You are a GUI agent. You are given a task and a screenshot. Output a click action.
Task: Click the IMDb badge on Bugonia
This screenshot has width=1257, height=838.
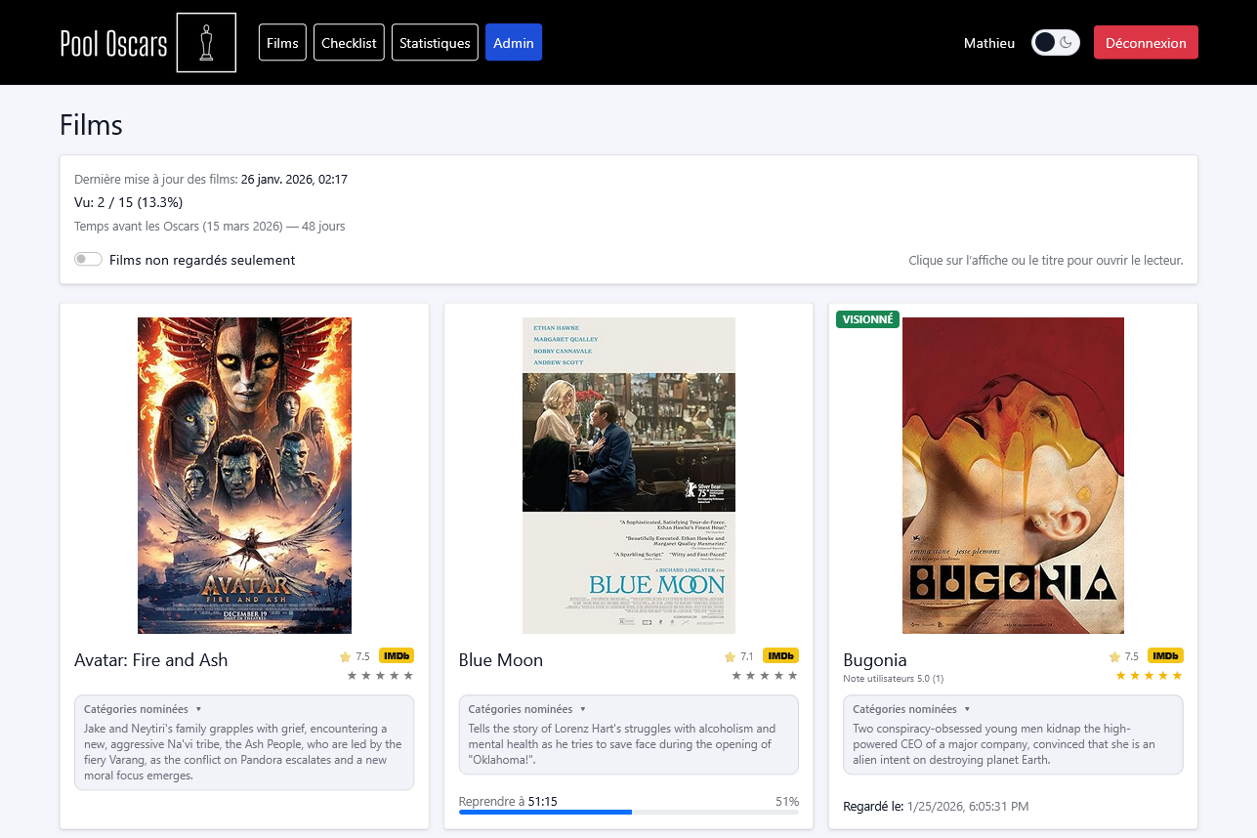[1165, 656]
